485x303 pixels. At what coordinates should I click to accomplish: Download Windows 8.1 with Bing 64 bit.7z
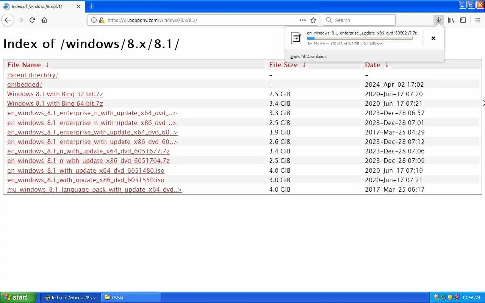(55, 103)
